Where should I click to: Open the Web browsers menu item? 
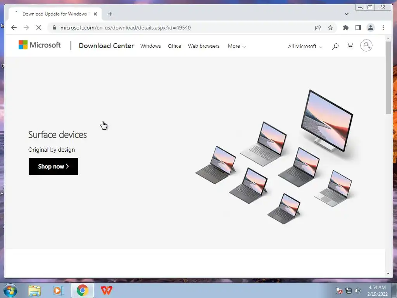point(204,46)
